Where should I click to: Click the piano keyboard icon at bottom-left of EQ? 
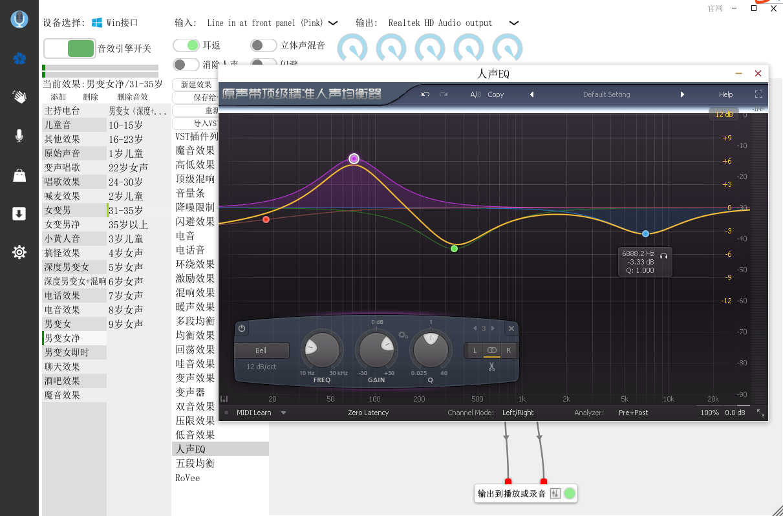[x=224, y=399]
